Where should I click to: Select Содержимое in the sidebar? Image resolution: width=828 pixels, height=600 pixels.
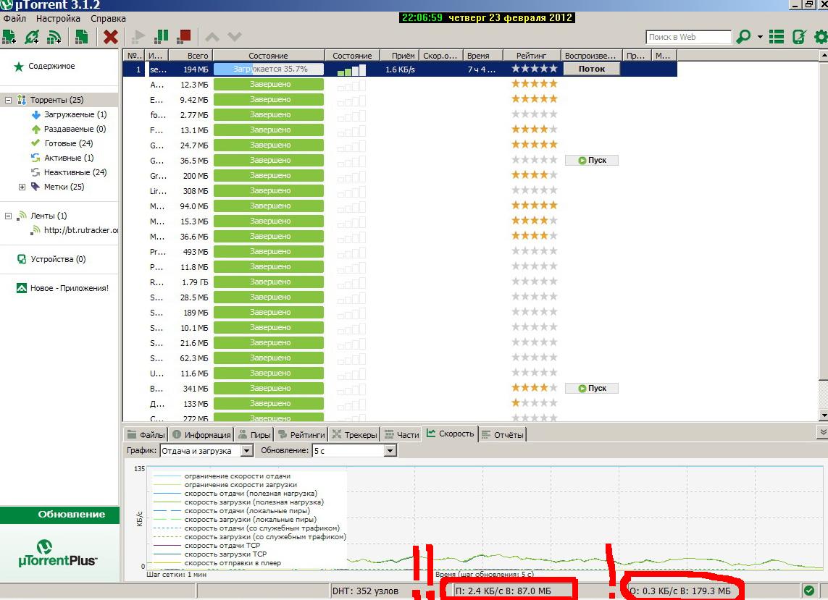tap(51, 66)
